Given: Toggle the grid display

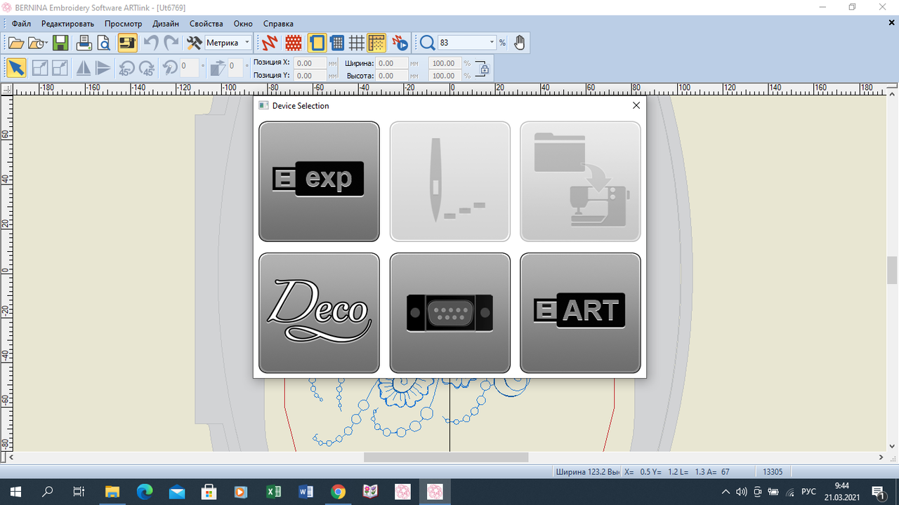Looking at the screenshot, I should [357, 43].
